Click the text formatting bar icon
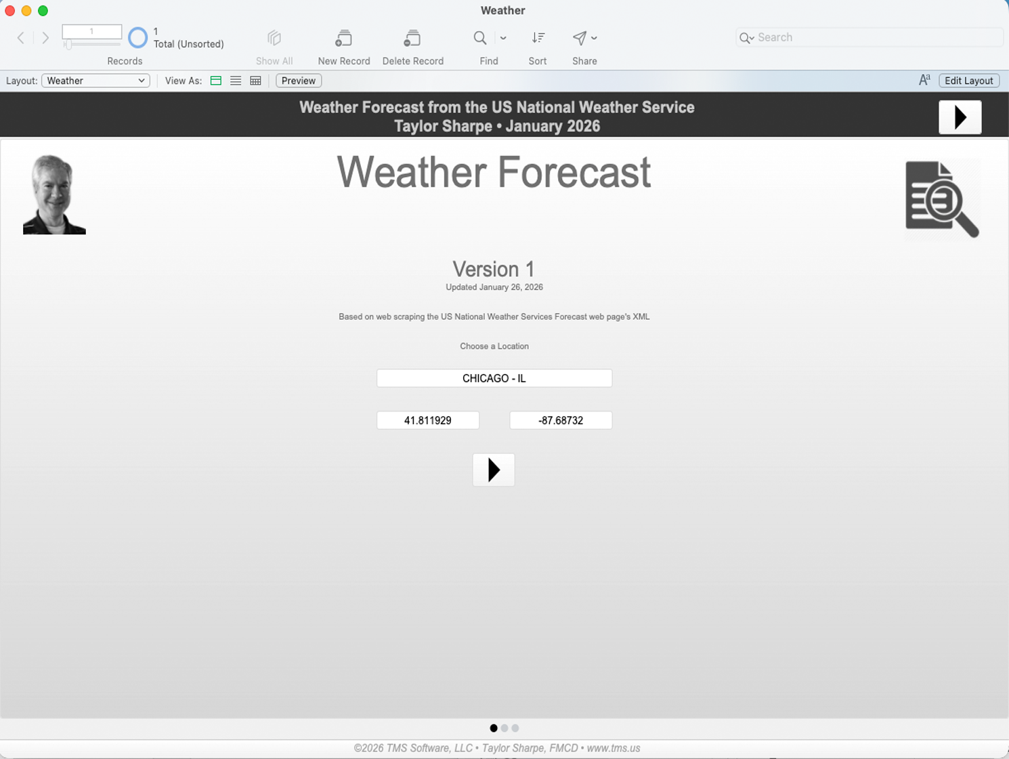The height and width of the screenshot is (759, 1009). point(924,81)
